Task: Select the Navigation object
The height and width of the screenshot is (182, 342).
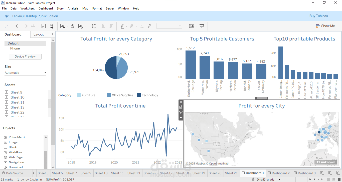Action: 16,162
